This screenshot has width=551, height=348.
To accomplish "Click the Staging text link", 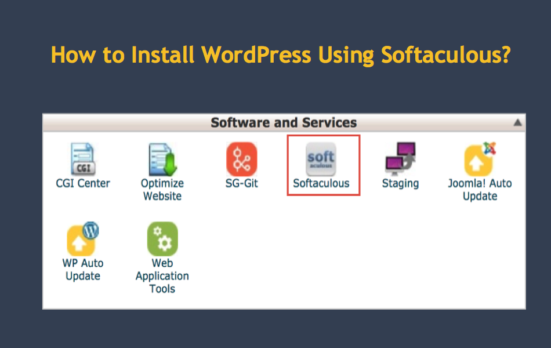I will tap(401, 183).
